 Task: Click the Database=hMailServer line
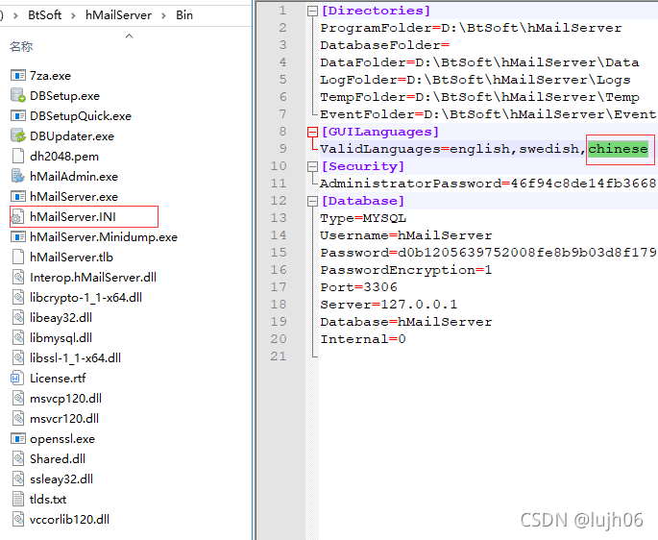[x=406, y=322]
